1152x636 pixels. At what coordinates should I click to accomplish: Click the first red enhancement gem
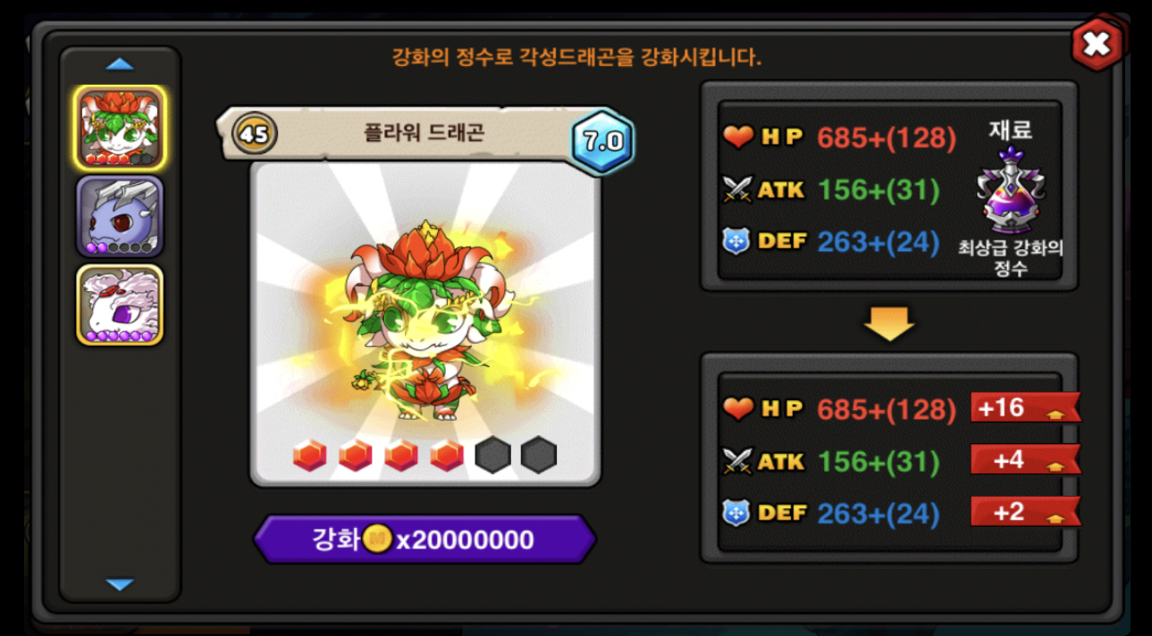click(x=310, y=456)
